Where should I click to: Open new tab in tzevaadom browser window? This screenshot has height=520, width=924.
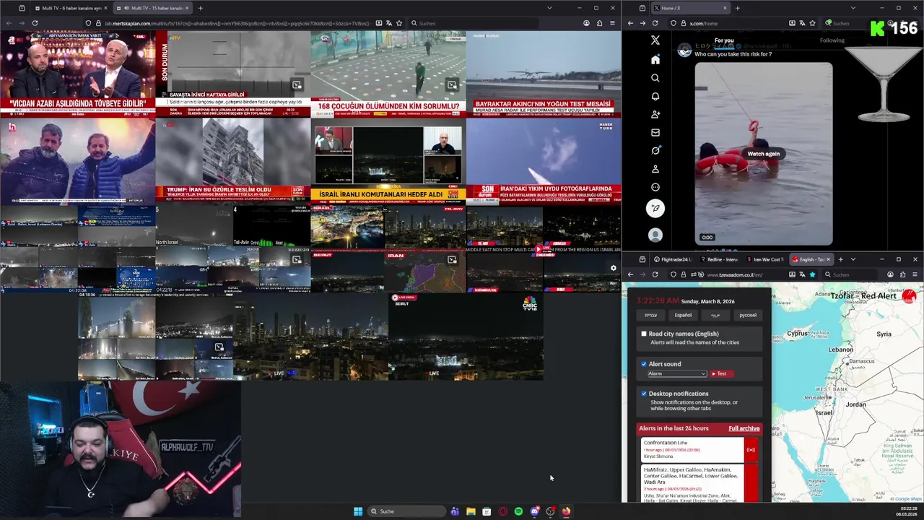click(840, 259)
